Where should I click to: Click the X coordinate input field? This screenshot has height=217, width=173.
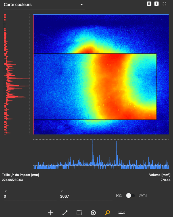pos(30,196)
